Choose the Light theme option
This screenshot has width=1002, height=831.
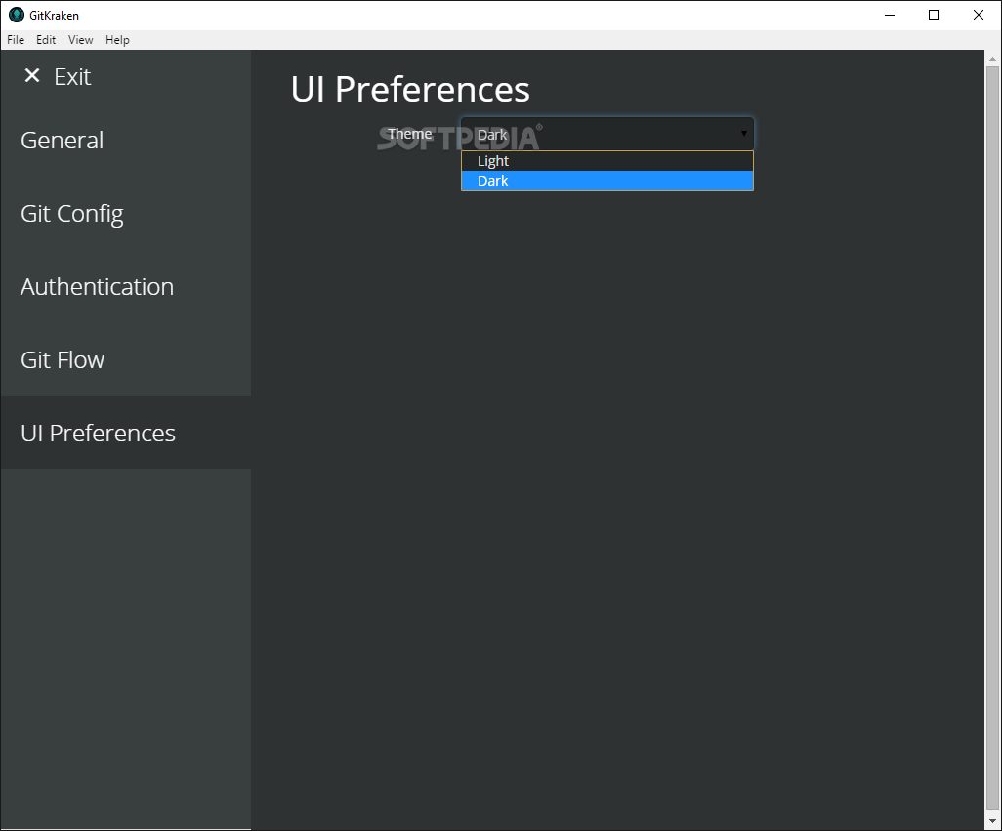click(x=607, y=161)
